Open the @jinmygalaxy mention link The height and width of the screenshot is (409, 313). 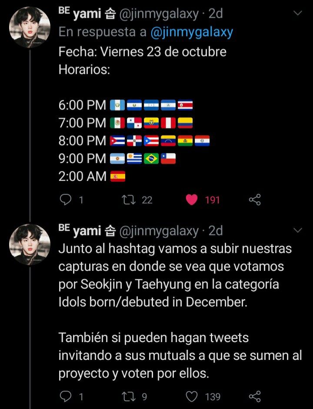click(x=192, y=32)
